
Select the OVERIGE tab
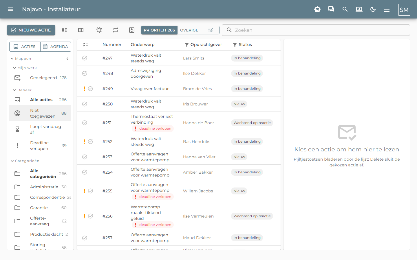click(189, 30)
